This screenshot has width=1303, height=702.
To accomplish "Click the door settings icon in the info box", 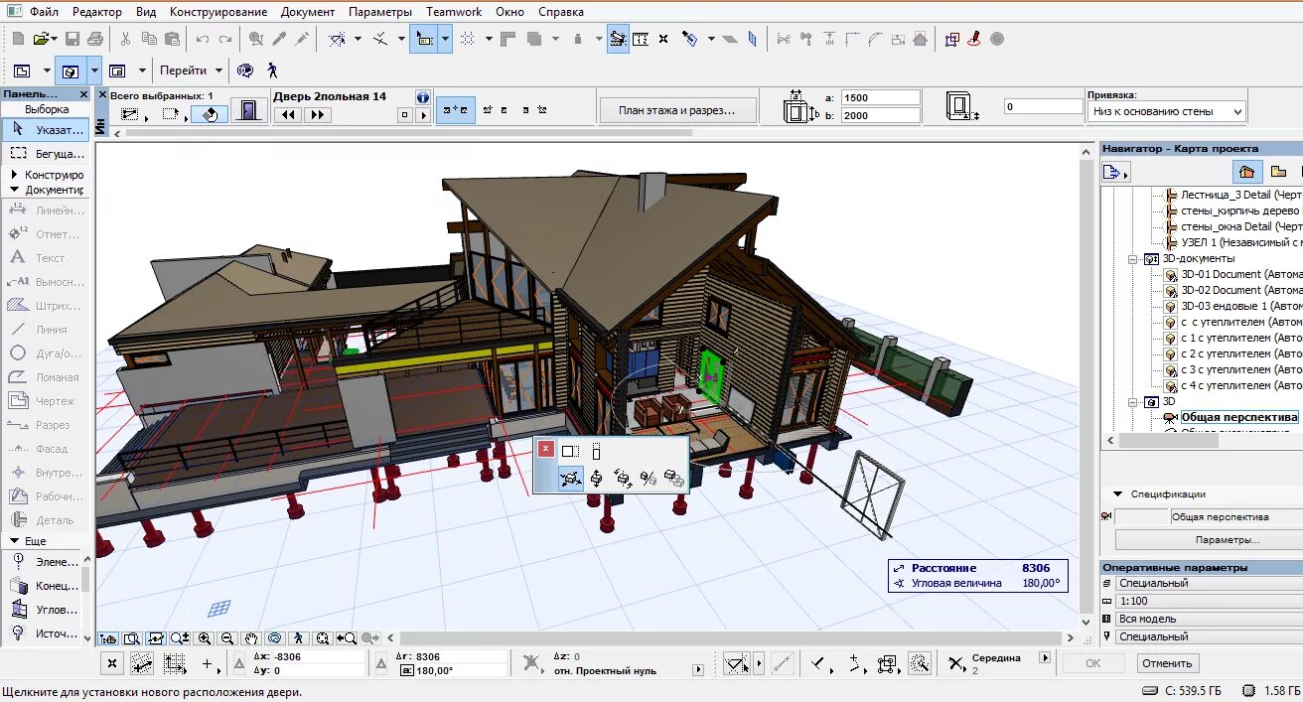I will [x=251, y=112].
